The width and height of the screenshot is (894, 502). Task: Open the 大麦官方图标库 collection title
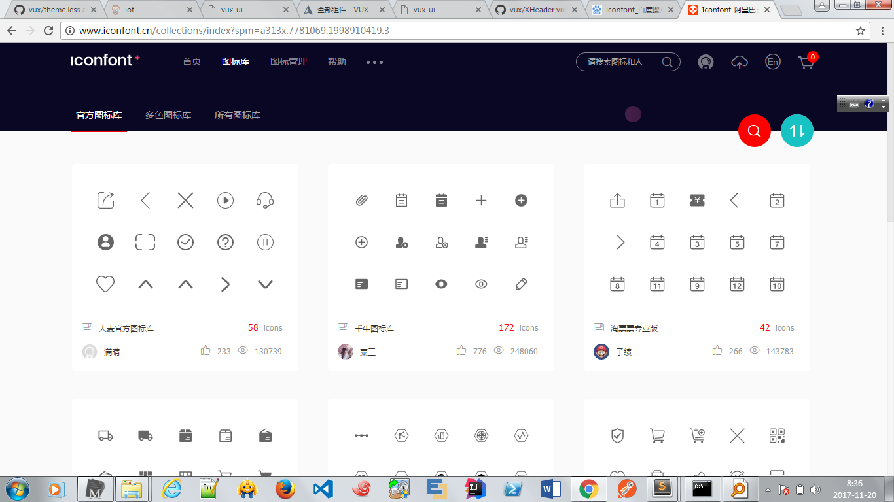(x=126, y=328)
